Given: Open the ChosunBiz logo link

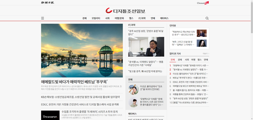Looking at the screenshot, I should pyautogui.click(x=203, y=3).
